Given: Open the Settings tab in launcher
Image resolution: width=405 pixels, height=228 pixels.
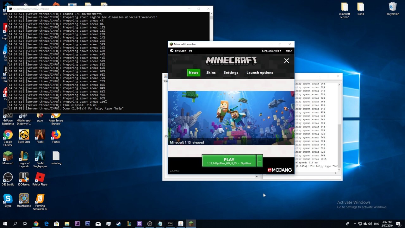Looking at the screenshot, I should click(231, 73).
